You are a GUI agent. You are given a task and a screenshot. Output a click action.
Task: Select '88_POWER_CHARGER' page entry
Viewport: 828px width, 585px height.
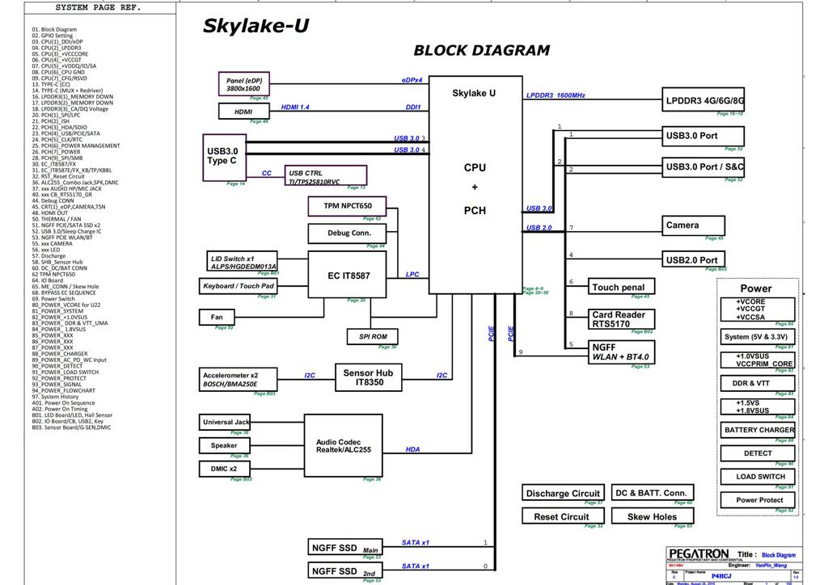pos(60,353)
